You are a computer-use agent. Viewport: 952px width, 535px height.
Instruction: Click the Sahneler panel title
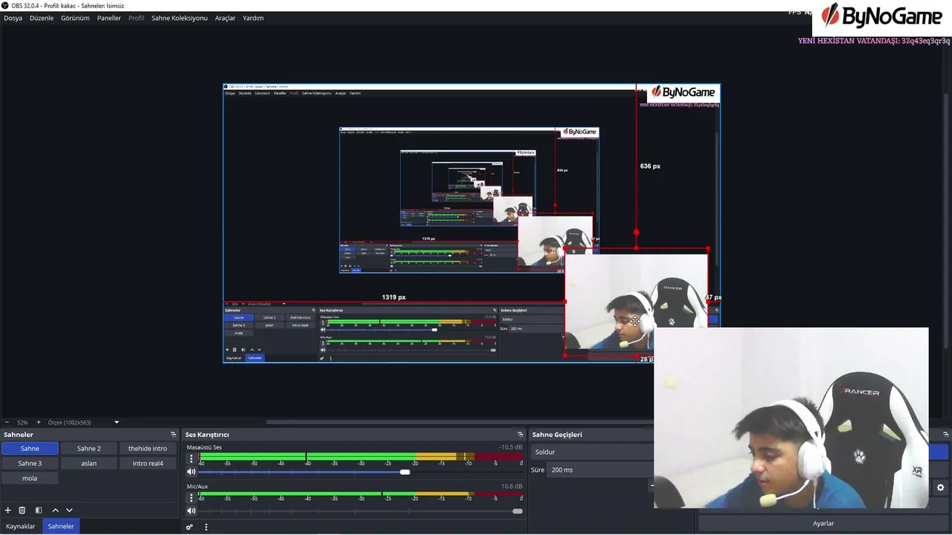point(19,435)
